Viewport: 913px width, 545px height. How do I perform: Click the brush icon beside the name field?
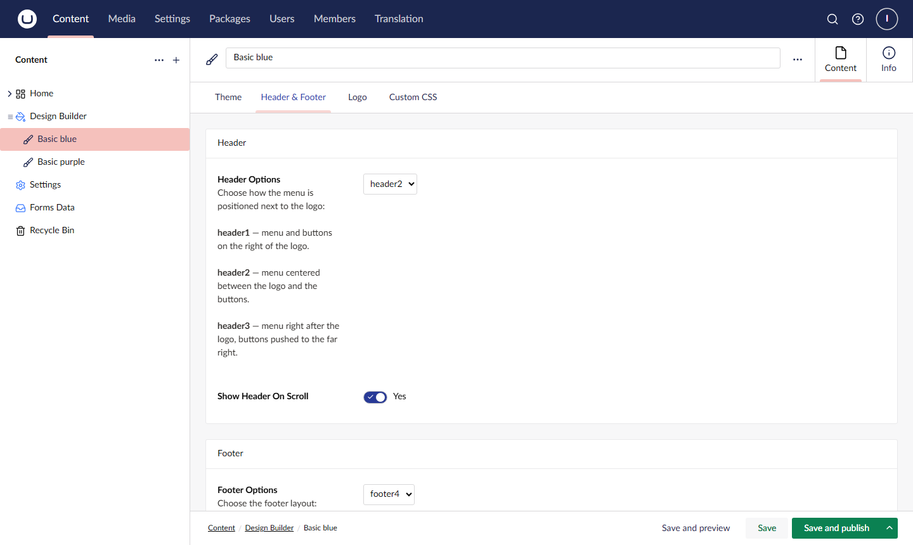(x=212, y=60)
